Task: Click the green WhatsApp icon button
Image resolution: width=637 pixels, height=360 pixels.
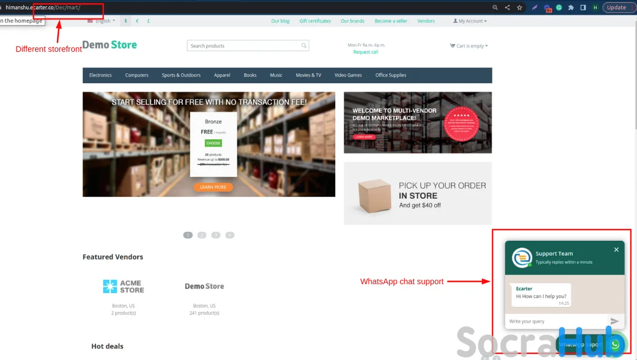Action: 615,344
